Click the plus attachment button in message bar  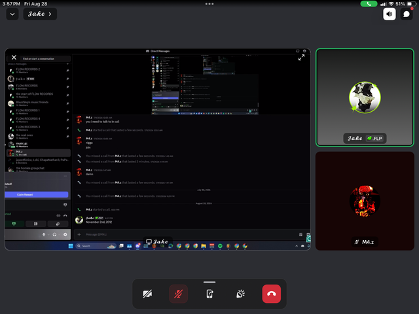click(79, 234)
